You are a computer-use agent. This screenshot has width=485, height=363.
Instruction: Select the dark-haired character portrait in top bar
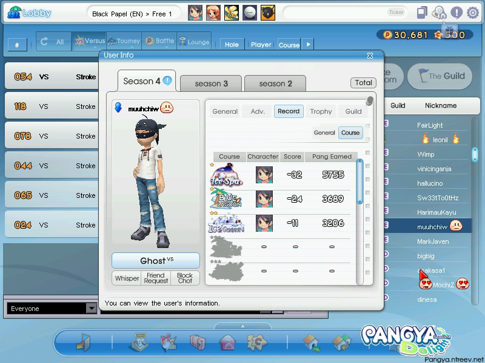click(195, 13)
